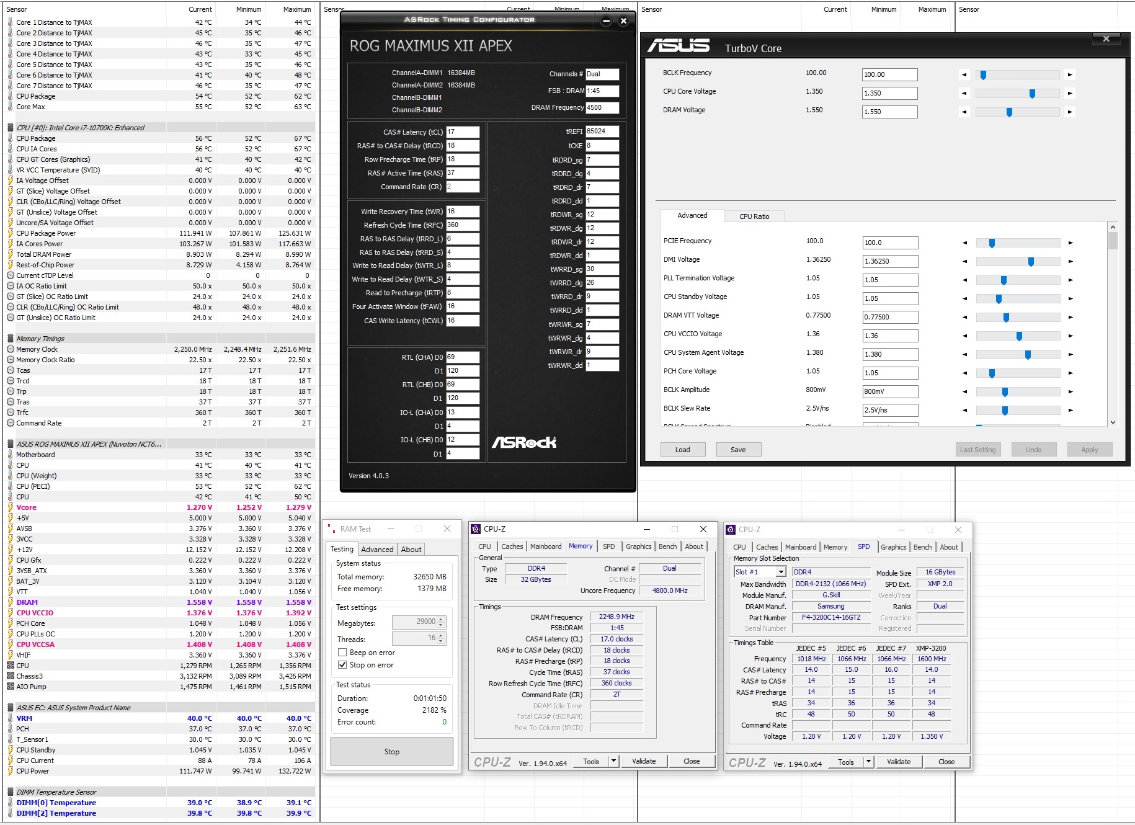This screenshot has width=1135, height=825.
Task: Click the clock icon beside IA OC Ratio Limit
Action: pyautogui.click(x=11, y=286)
